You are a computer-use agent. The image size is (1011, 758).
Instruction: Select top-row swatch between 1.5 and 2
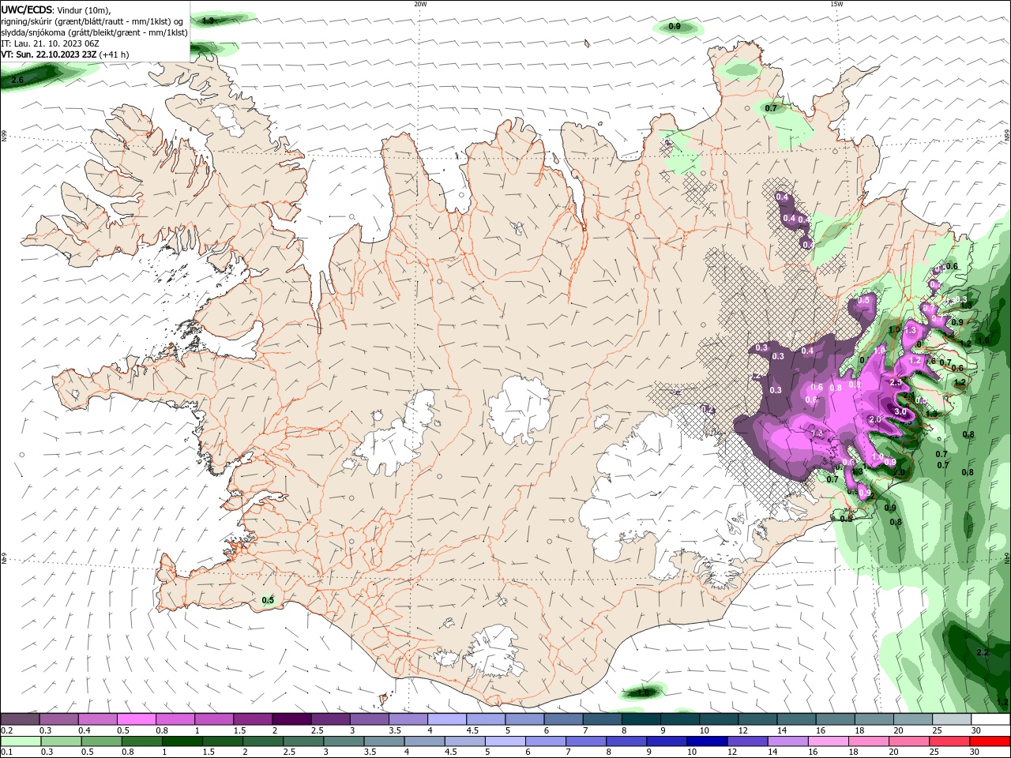click(253, 719)
